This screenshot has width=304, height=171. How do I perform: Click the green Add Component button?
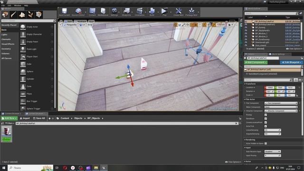[256, 62]
